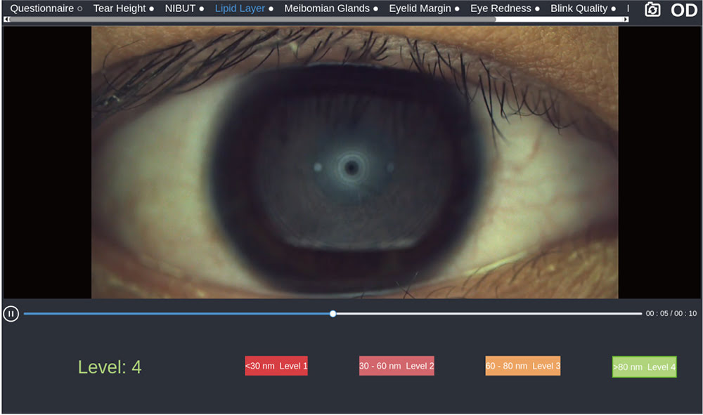Screen dimensions: 703x415
Task: Pause the lipid layer video
Action: pos(11,314)
